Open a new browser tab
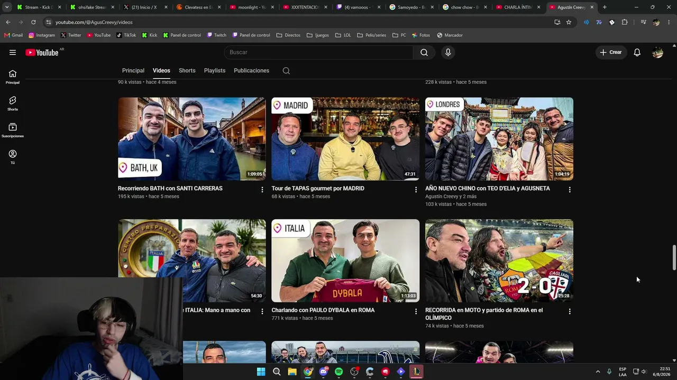The height and width of the screenshot is (380, 677). point(605,7)
